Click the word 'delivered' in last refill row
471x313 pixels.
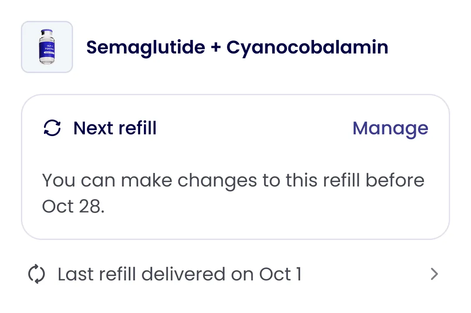click(x=183, y=274)
